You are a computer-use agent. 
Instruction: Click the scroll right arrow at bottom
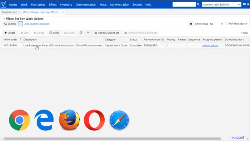coord(248,138)
